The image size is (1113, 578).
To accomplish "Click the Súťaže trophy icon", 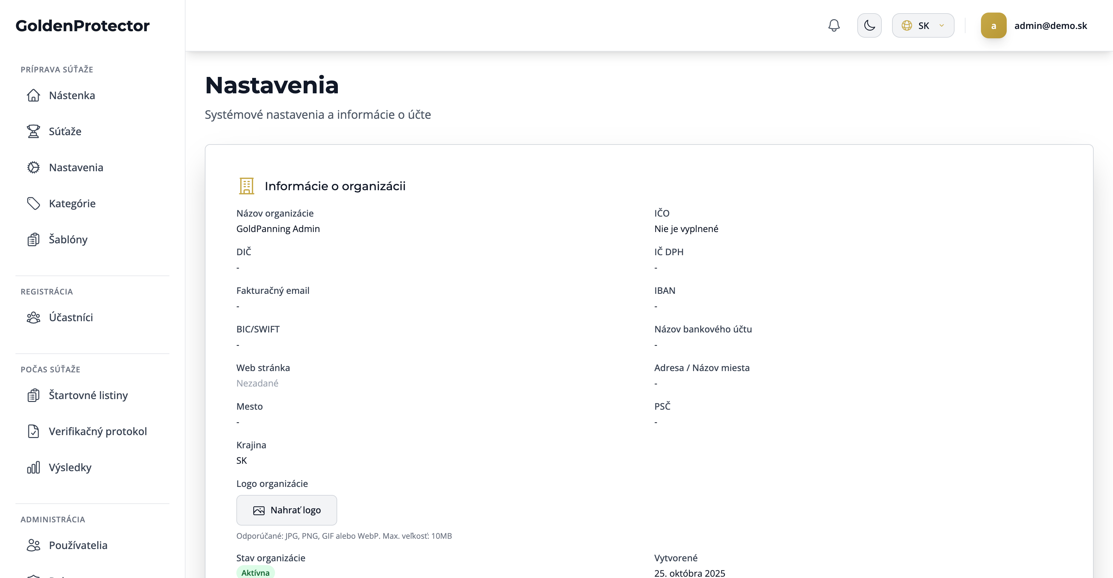I will coord(33,131).
